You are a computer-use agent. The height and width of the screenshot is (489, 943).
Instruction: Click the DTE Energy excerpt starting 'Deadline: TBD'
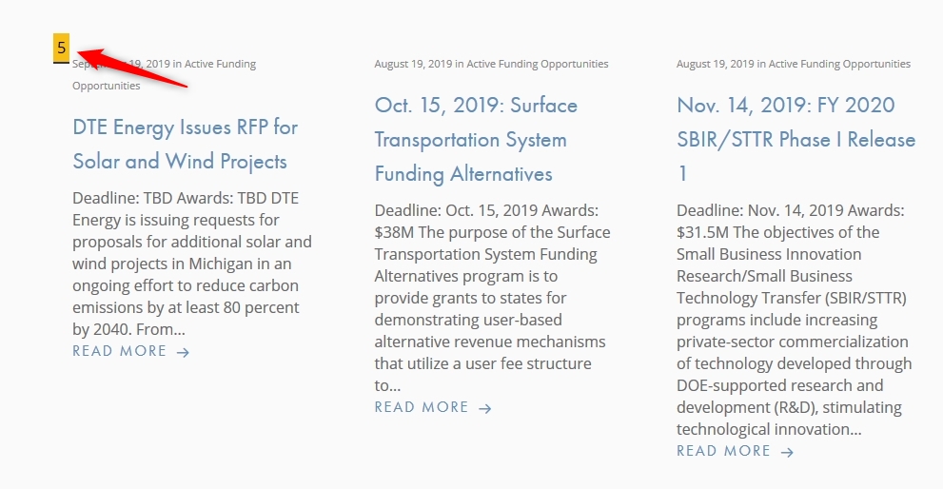(x=192, y=264)
